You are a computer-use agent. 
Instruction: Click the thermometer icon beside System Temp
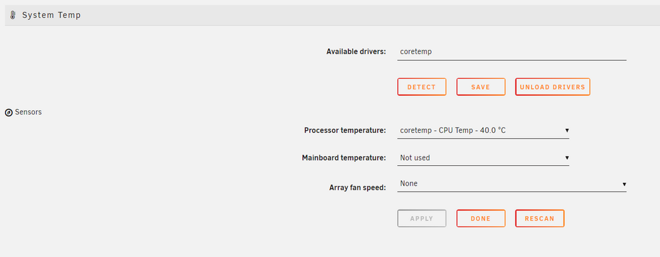[x=13, y=15]
